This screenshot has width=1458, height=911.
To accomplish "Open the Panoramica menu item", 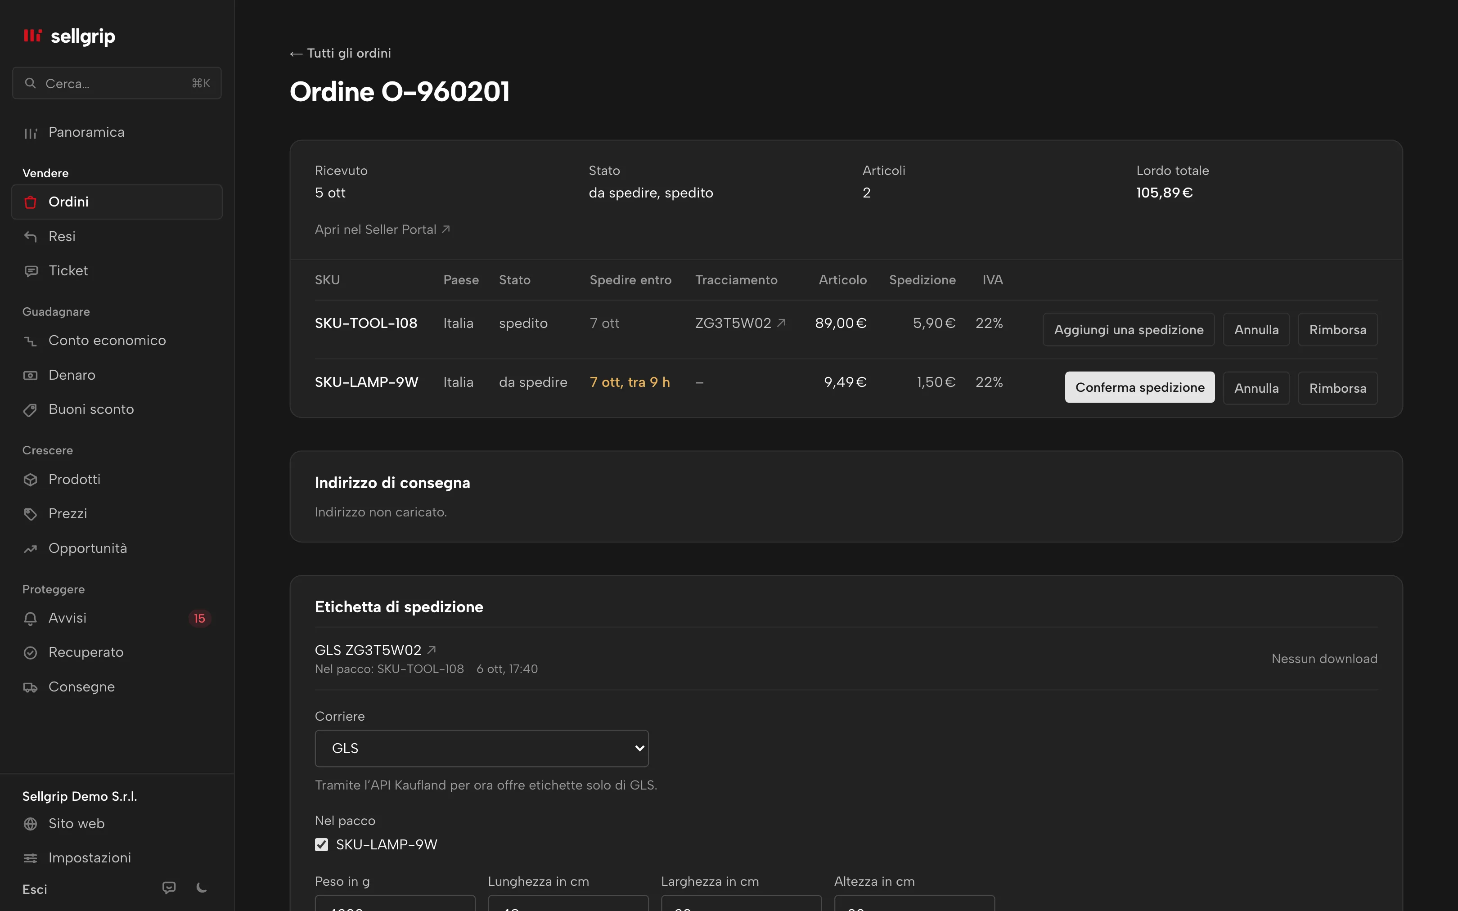I will (x=117, y=133).
